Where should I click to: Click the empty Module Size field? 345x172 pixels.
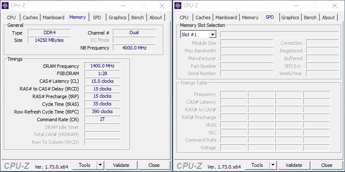tap(247, 43)
